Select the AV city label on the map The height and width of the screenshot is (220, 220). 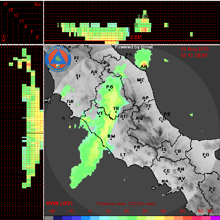click(182, 179)
